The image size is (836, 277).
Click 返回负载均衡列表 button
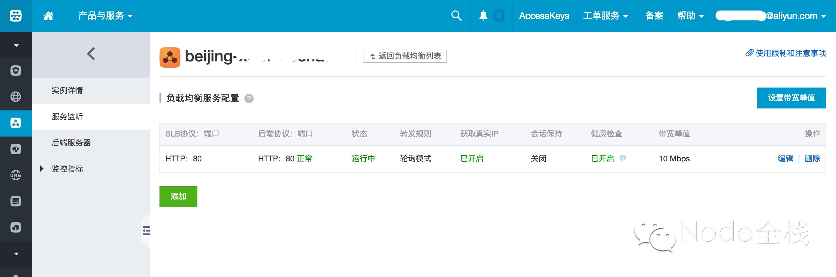405,56
